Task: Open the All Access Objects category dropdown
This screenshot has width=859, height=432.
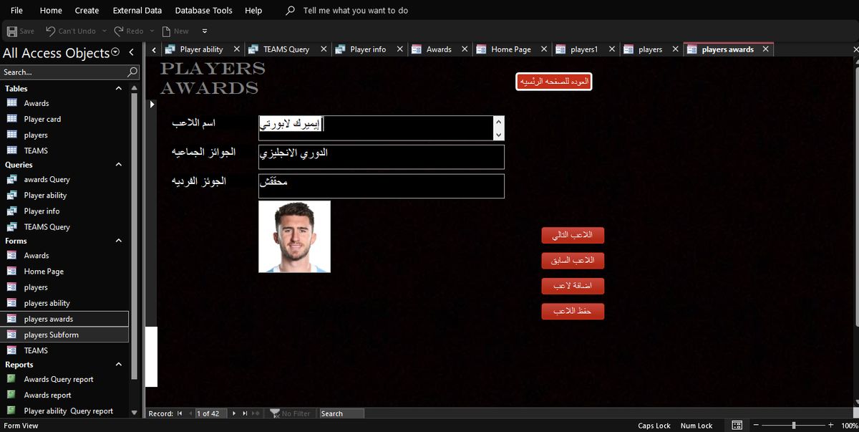Action: point(115,52)
